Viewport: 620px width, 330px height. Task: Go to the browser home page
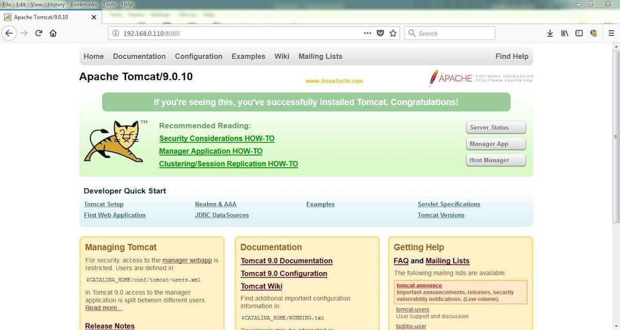click(x=53, y=33)
